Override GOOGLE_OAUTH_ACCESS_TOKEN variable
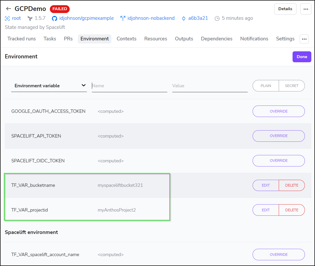Screen dimensions: 315x266 [279, 111]
